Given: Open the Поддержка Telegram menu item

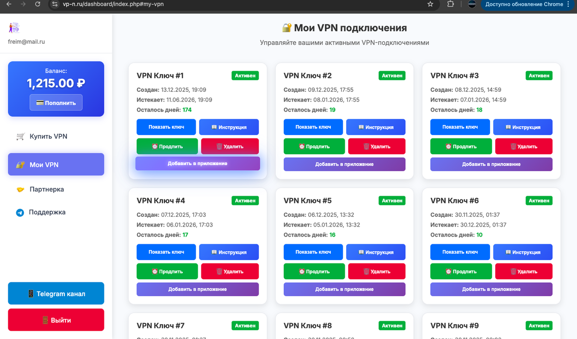Looking at the screenshot, I should pyautogui.click(x=56, y=212).
